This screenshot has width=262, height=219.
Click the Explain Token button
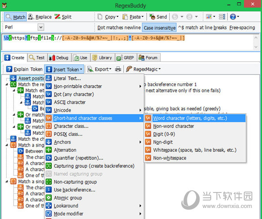click(24, 69)
